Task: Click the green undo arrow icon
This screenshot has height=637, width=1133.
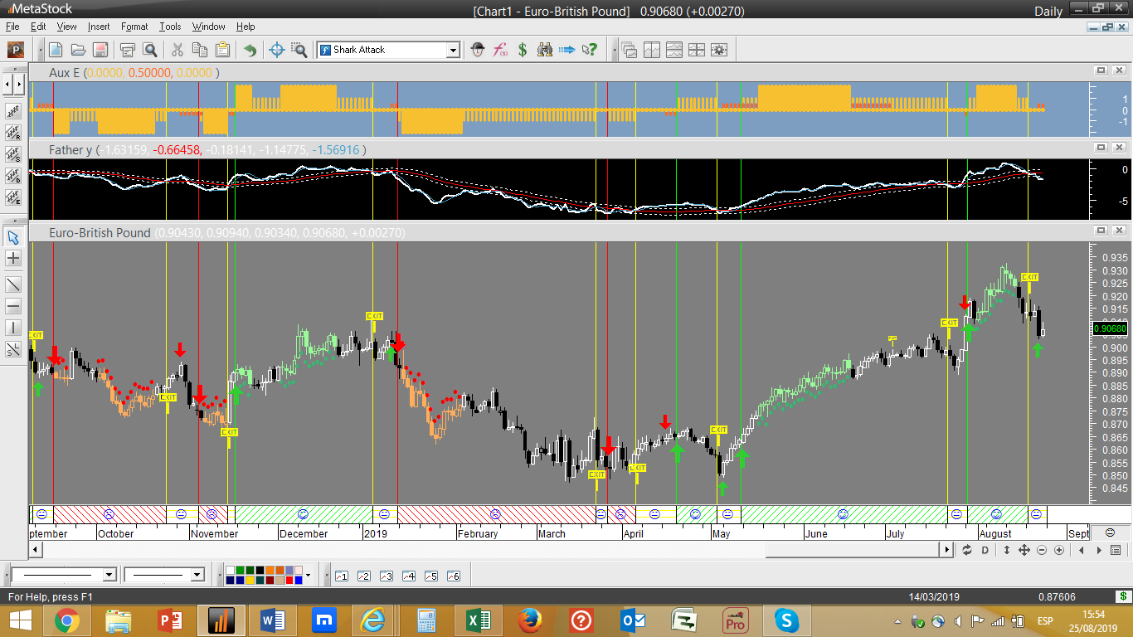Action: point(250,50)
